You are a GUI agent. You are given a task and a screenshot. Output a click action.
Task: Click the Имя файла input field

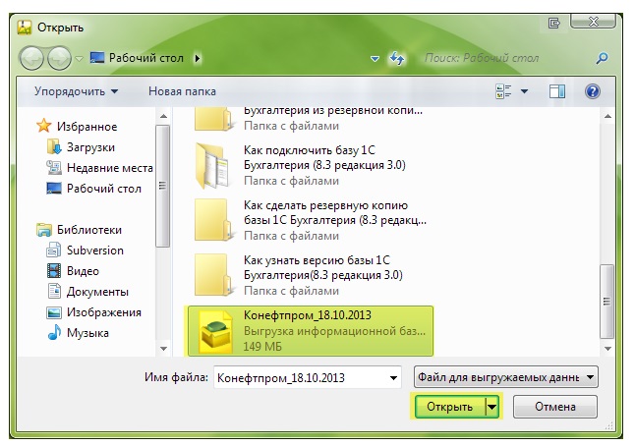(301, 377)
